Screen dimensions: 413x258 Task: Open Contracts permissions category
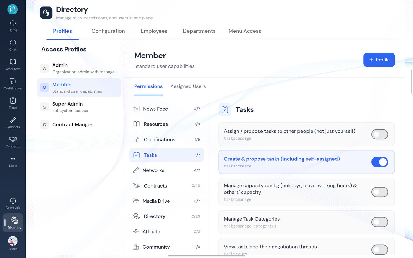pyautogui.click(x=166, y=186)
